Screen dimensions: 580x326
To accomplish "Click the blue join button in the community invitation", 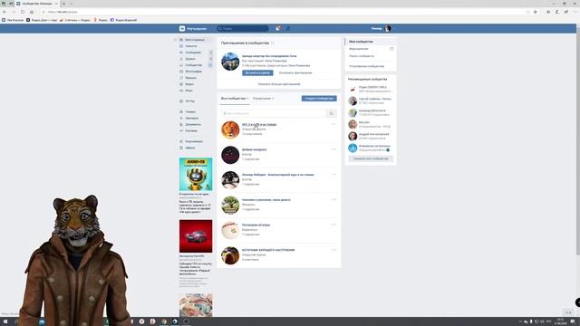I will [257, 72].
